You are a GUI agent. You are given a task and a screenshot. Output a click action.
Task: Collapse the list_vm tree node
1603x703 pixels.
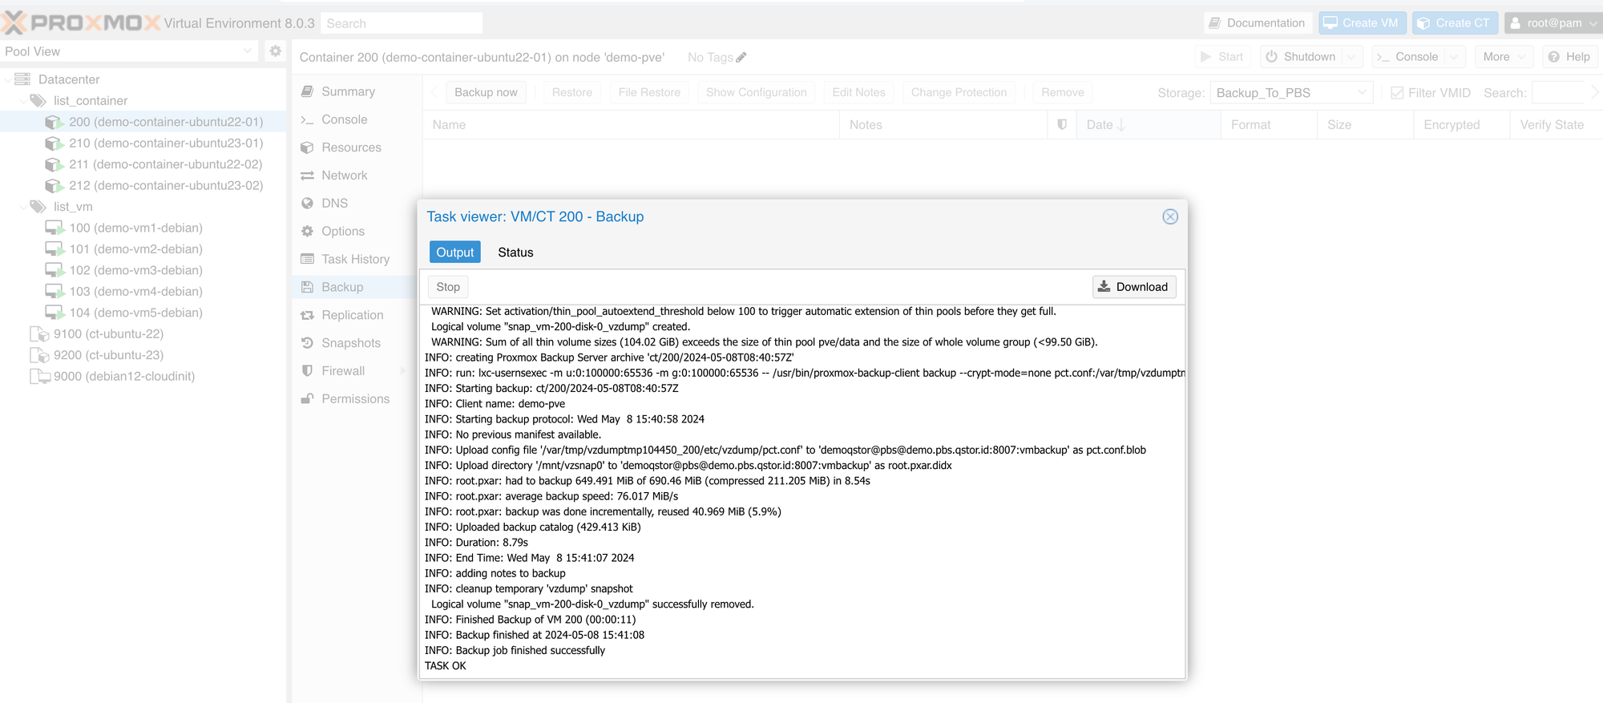pyautogui.click(x=22, y=206)
